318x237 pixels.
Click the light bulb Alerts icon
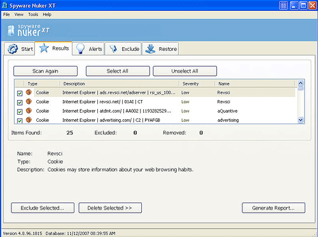(x=81, y=49)
